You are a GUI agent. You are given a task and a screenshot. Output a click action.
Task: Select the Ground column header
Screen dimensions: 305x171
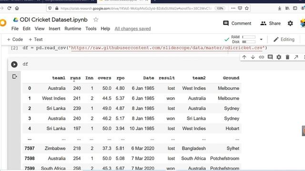click(x=231, y=78)
